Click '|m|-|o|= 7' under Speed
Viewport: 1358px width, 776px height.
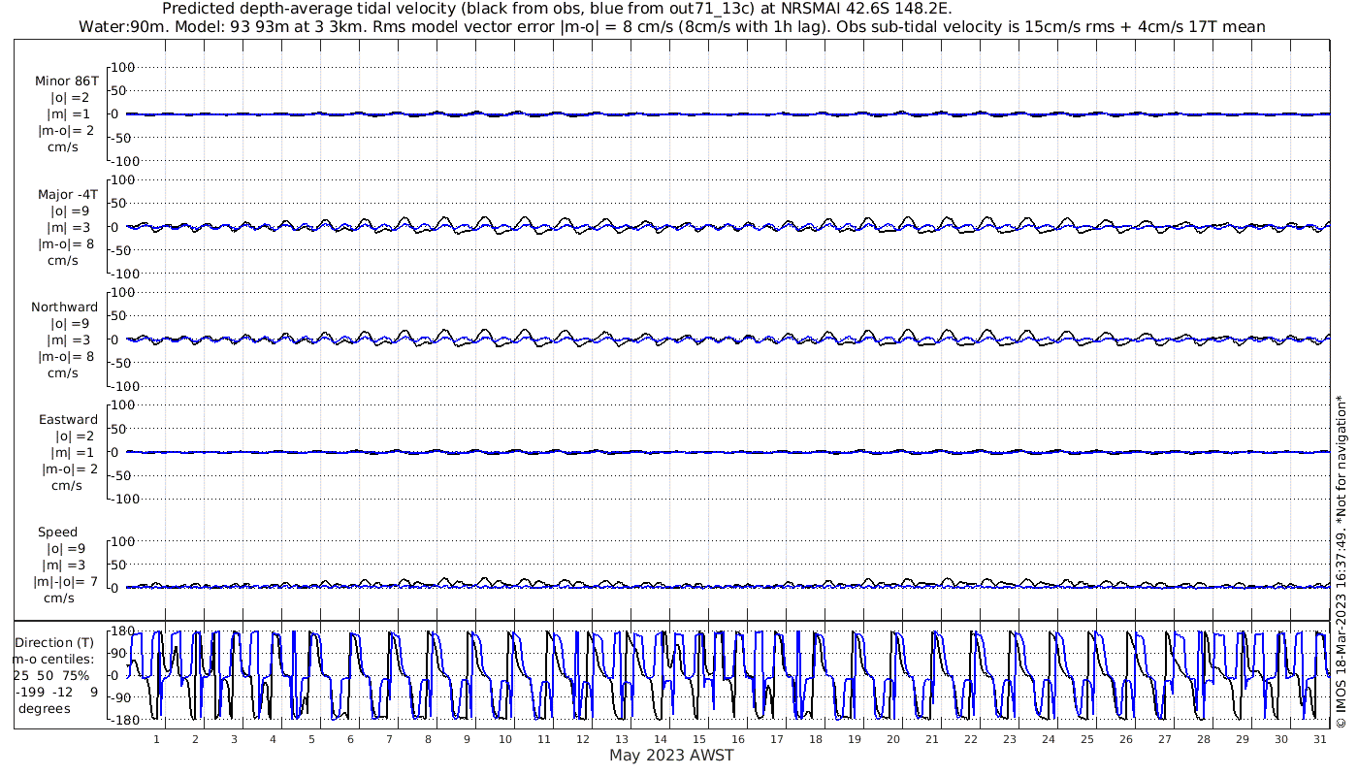(66, 582)
